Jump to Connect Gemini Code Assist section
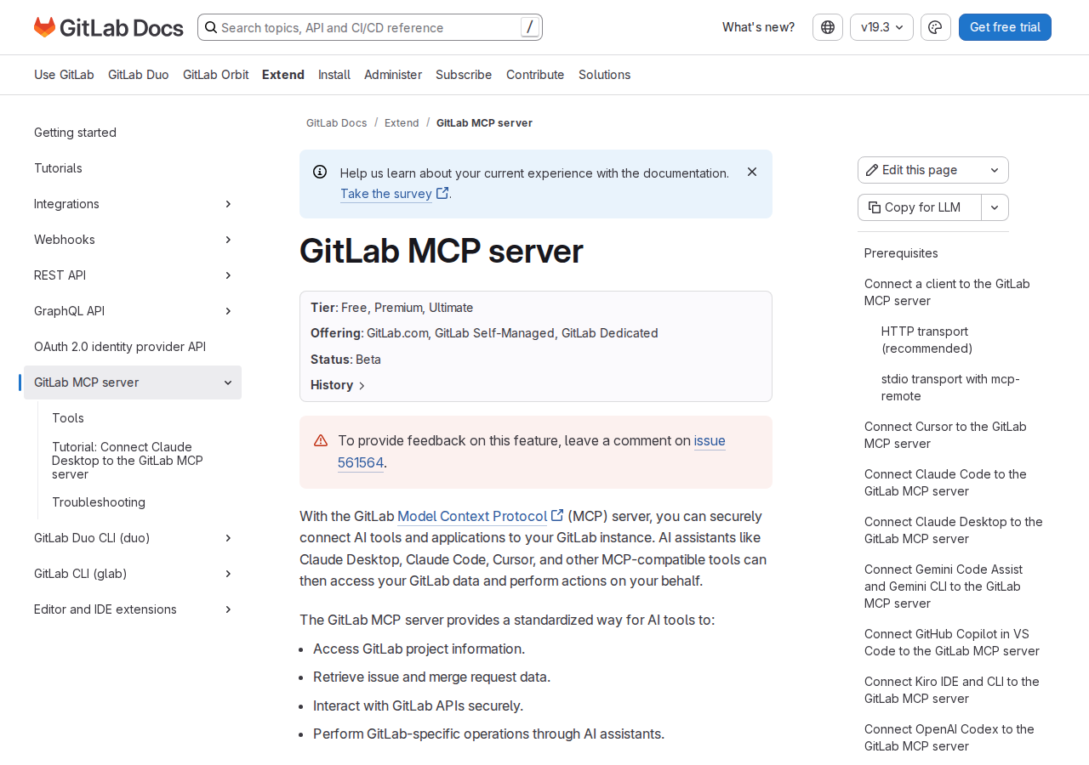1089x765 pixels. point(944,586)
